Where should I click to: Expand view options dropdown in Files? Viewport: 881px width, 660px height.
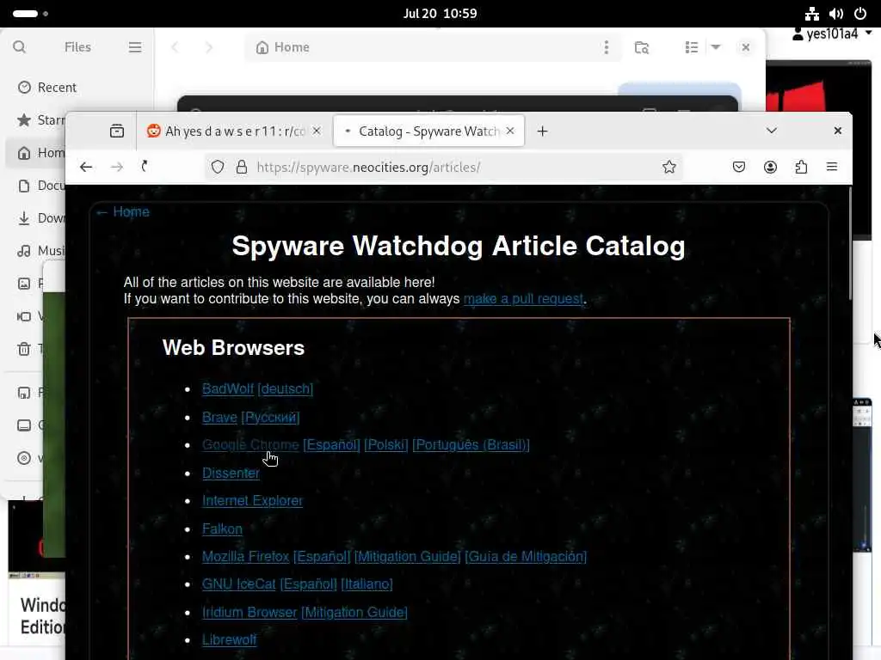[x=716, y=47]
